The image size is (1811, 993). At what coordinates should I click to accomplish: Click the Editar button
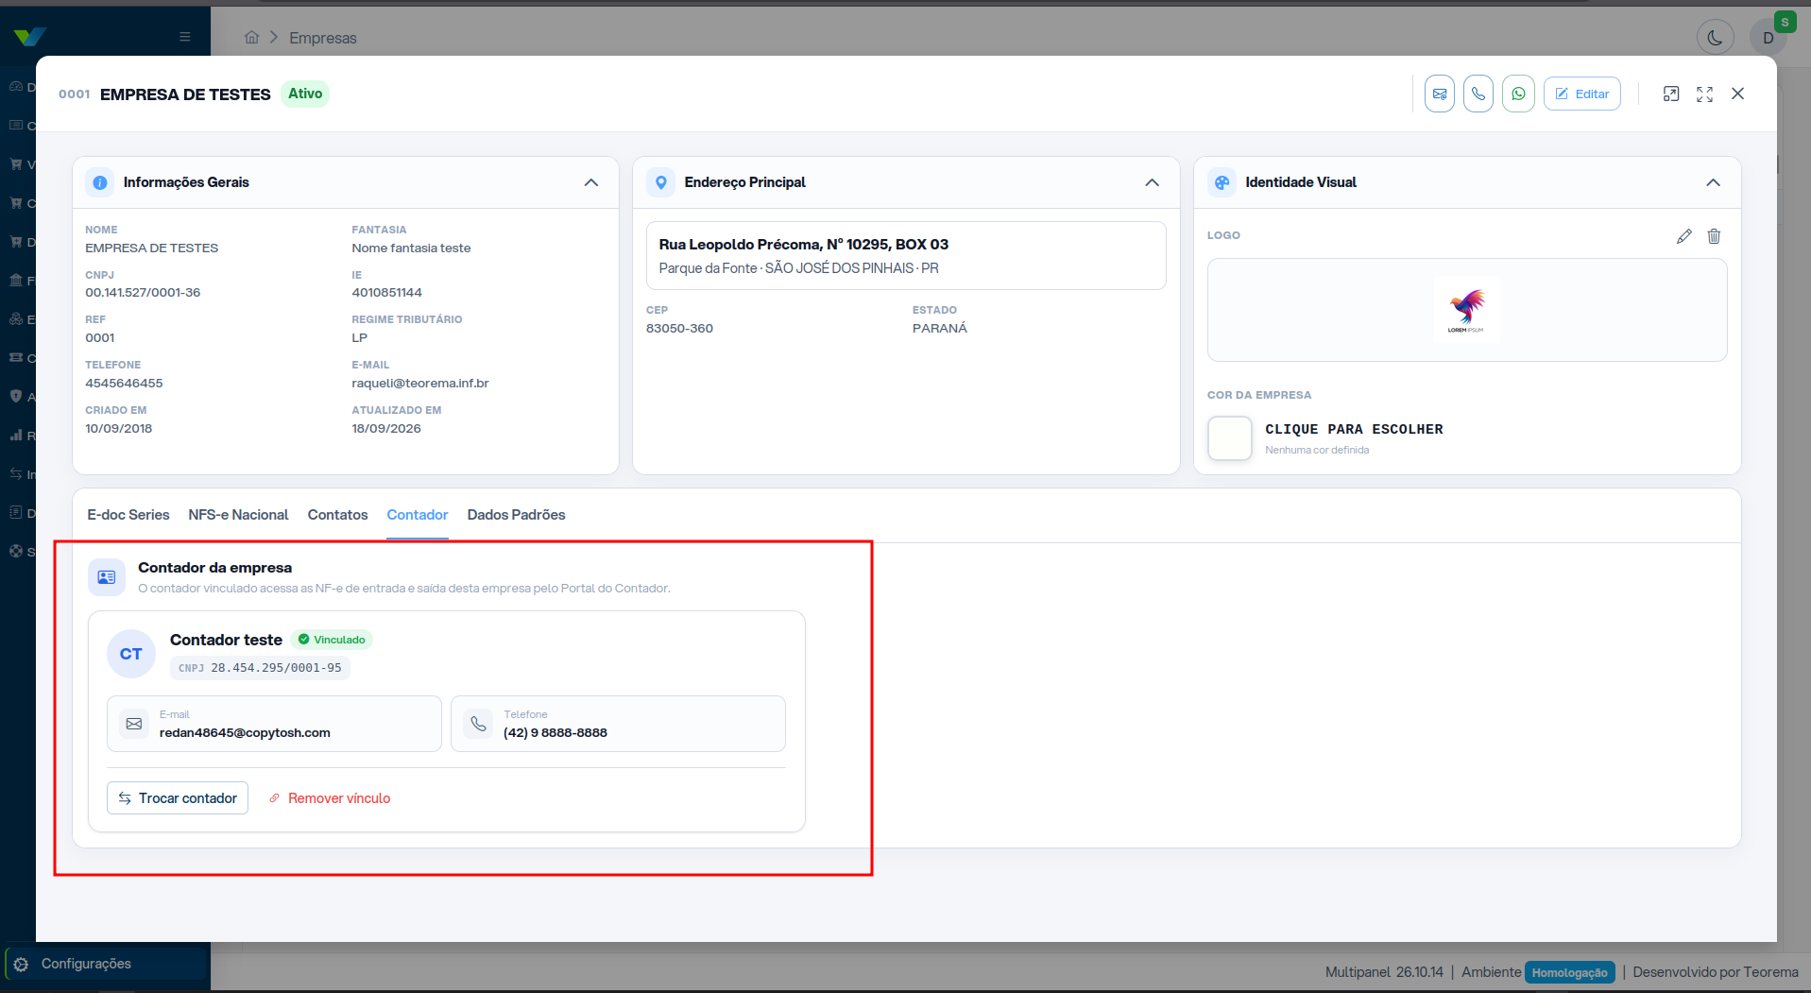tap(1582, 94)
